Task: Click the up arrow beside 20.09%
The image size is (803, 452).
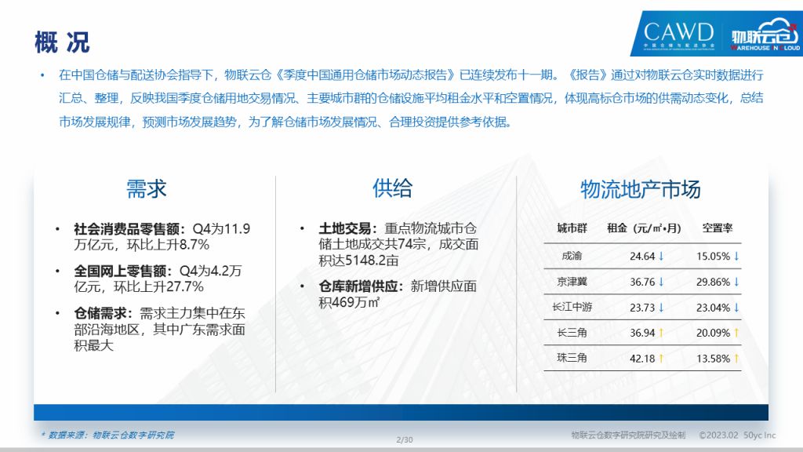Action: pos(736,333)
